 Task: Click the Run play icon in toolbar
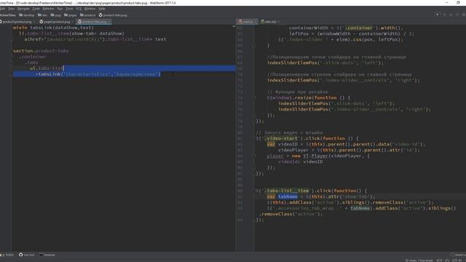point(445,15)
